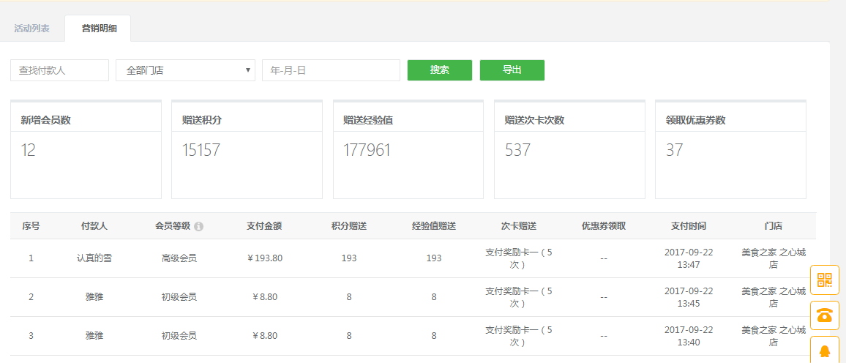Click the 新增会员数 statistics card
Viewport: 846px width, 363px height.
coord(86,149)
